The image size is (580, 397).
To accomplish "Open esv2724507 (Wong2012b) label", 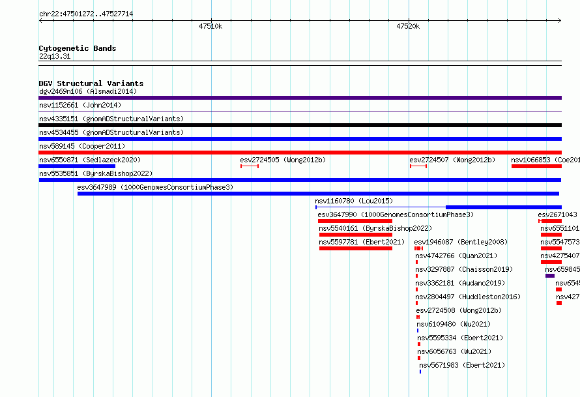I will click(452, 160).
